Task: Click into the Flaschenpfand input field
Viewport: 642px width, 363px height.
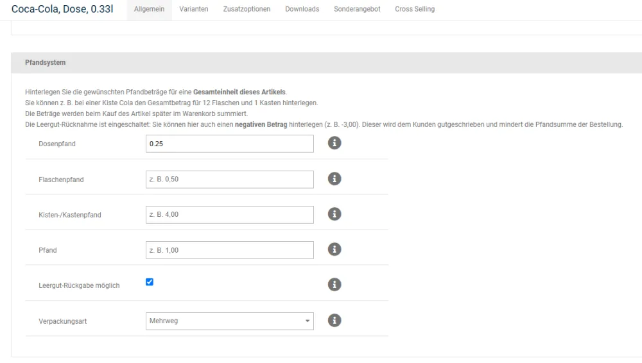Action: 230,179
